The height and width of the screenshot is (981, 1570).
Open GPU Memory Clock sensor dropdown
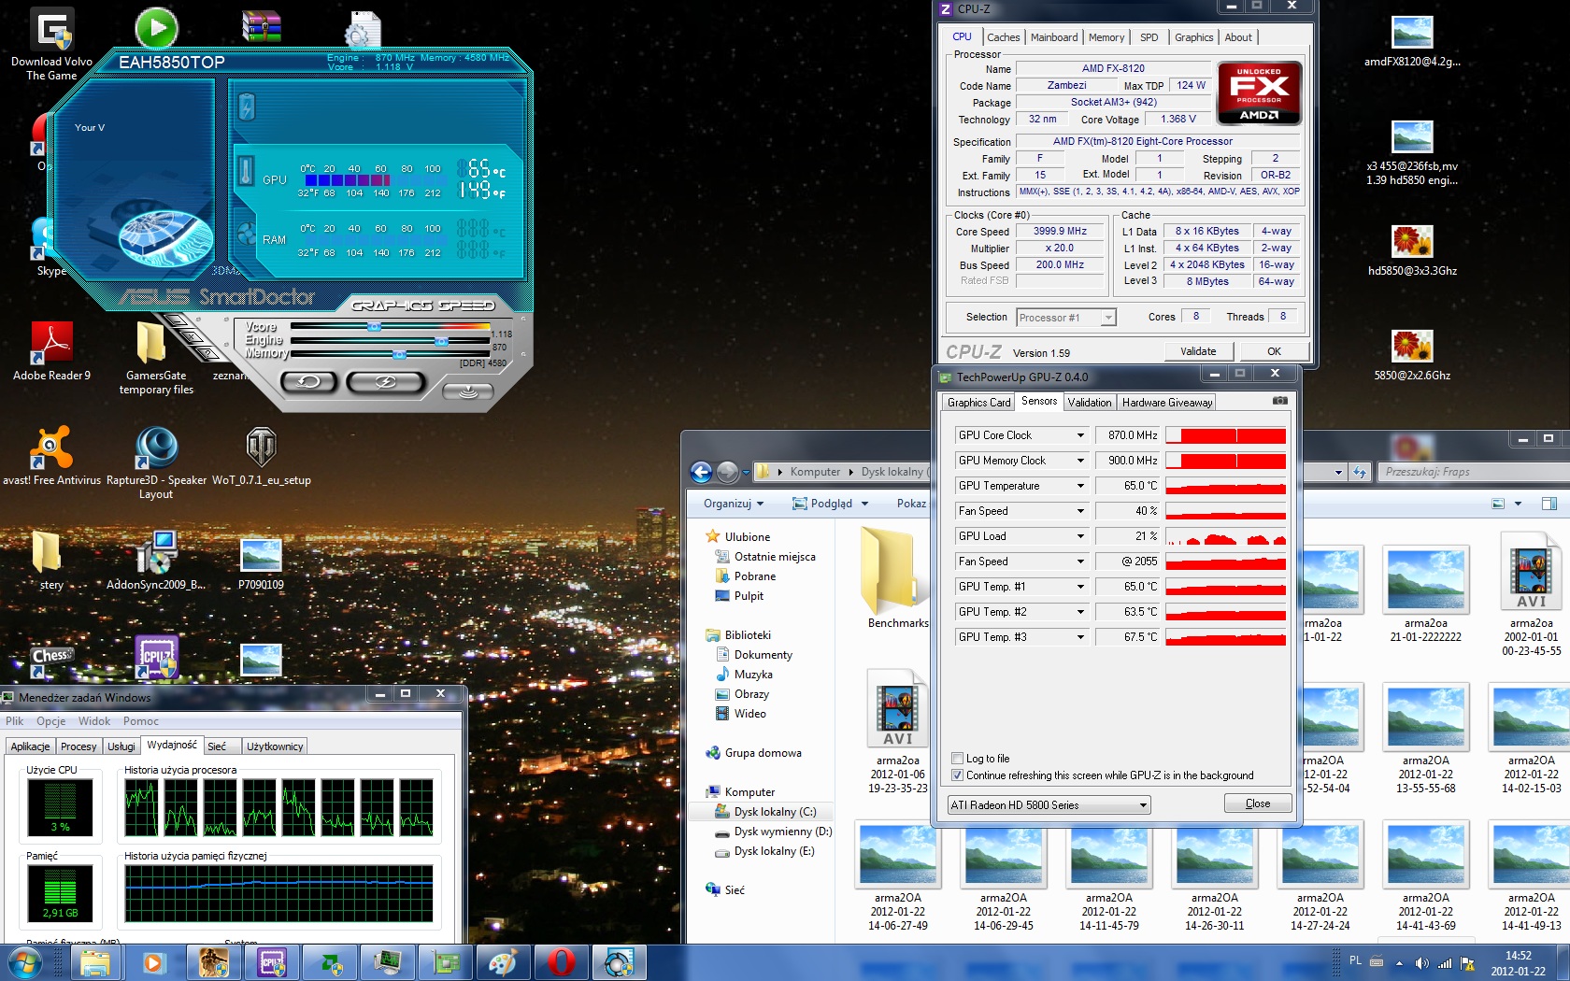click(x=1080, y=461)
